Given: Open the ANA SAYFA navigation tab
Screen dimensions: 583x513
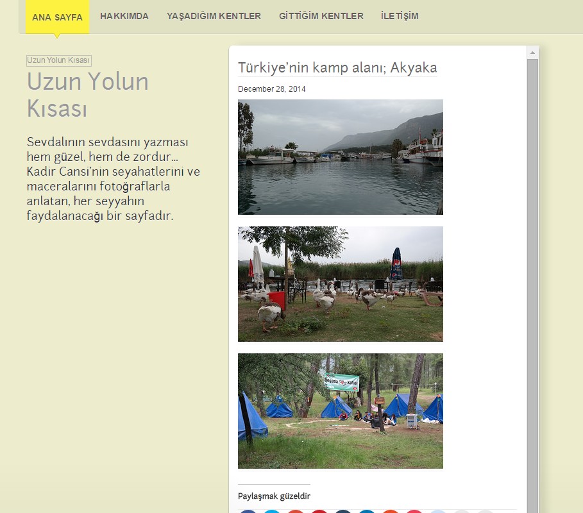Looking at the screenshot, I should pos(57,17).
